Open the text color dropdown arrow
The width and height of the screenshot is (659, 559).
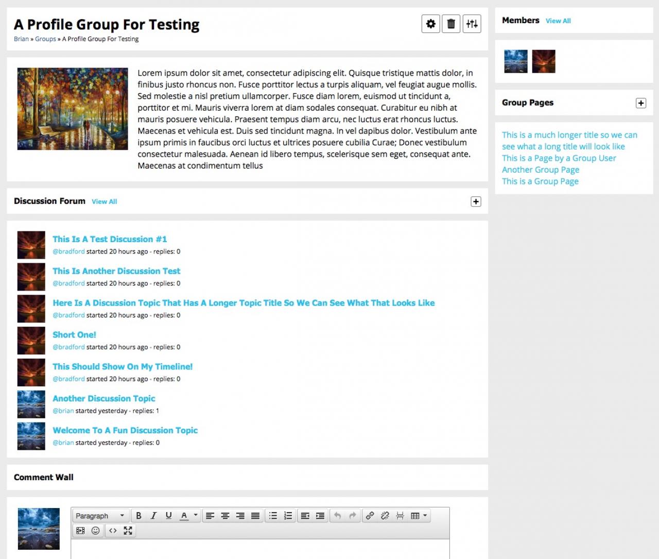(196, 515)
